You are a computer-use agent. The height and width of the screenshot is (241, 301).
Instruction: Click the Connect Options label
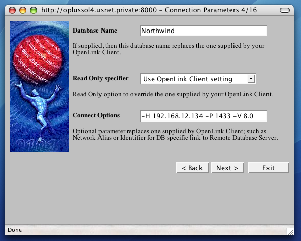(96, 115)
